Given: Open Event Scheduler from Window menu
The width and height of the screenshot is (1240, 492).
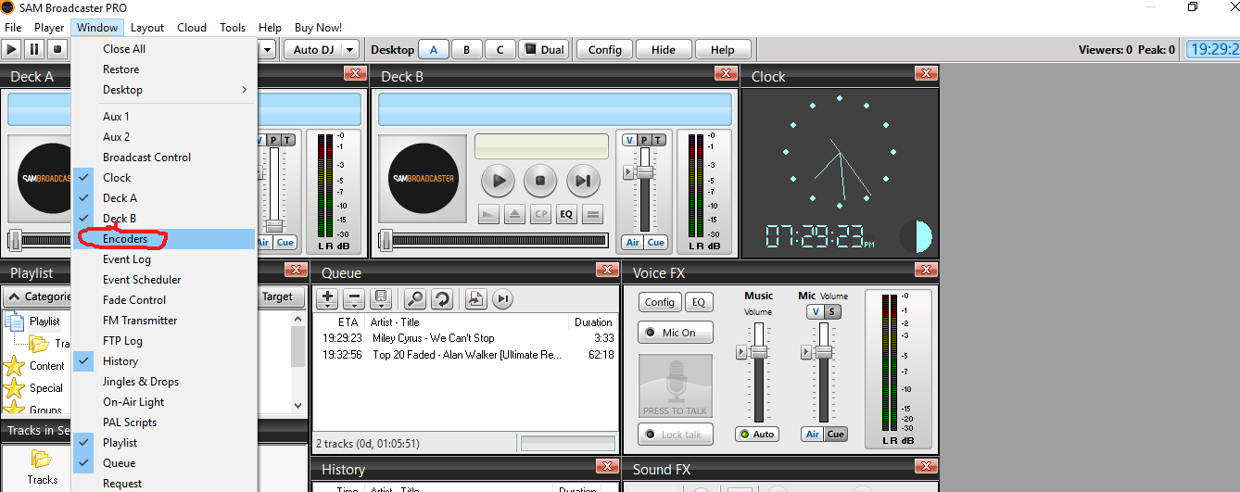Looking at the screenshot, I should (x=164, y=280).
